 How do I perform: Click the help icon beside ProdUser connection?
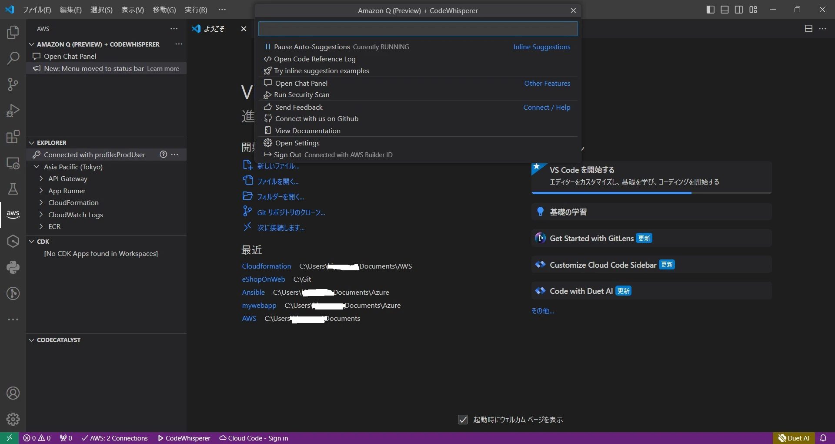click(x=163, y=155)
